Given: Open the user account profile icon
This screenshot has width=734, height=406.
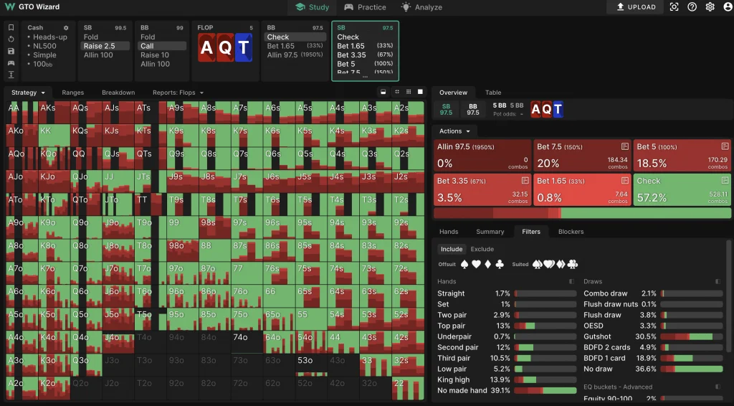Looking at the screenshot, I should click(x=728, y=7).
